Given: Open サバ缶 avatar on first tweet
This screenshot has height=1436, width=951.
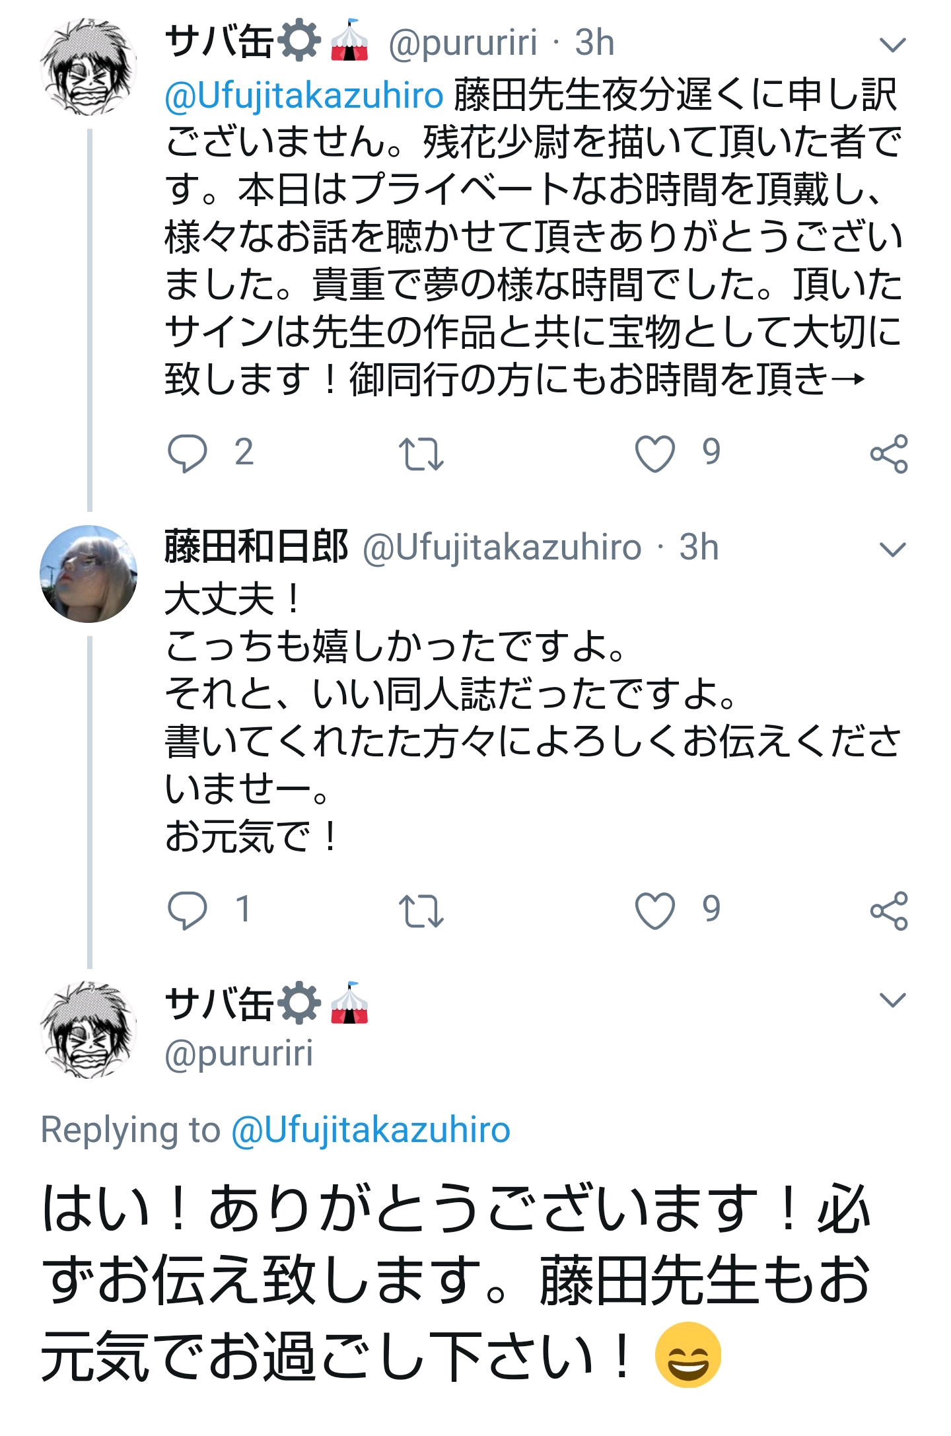Looking at the screenshot, I should (x=88, y=67).
